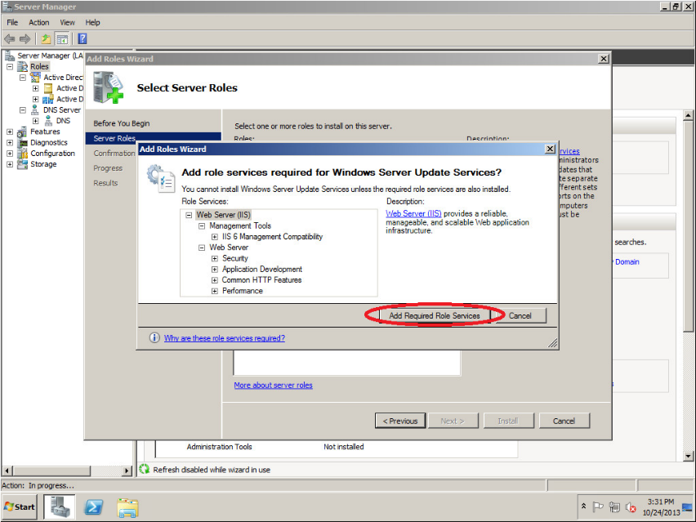Expand the Security role service node

point(214,258)
